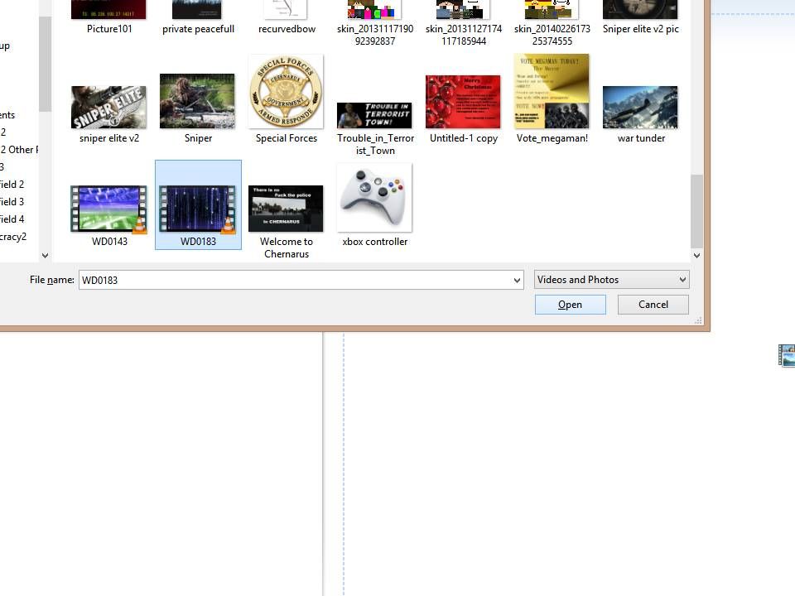Viewport: 795px width, 596px height.
Task: Click the file list scrollbar thumb
Action: pyautogui.click(x=696, y=211)
